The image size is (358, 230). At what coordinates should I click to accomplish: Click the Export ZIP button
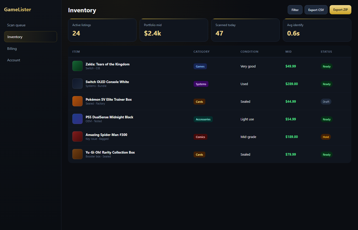(340, 10)
